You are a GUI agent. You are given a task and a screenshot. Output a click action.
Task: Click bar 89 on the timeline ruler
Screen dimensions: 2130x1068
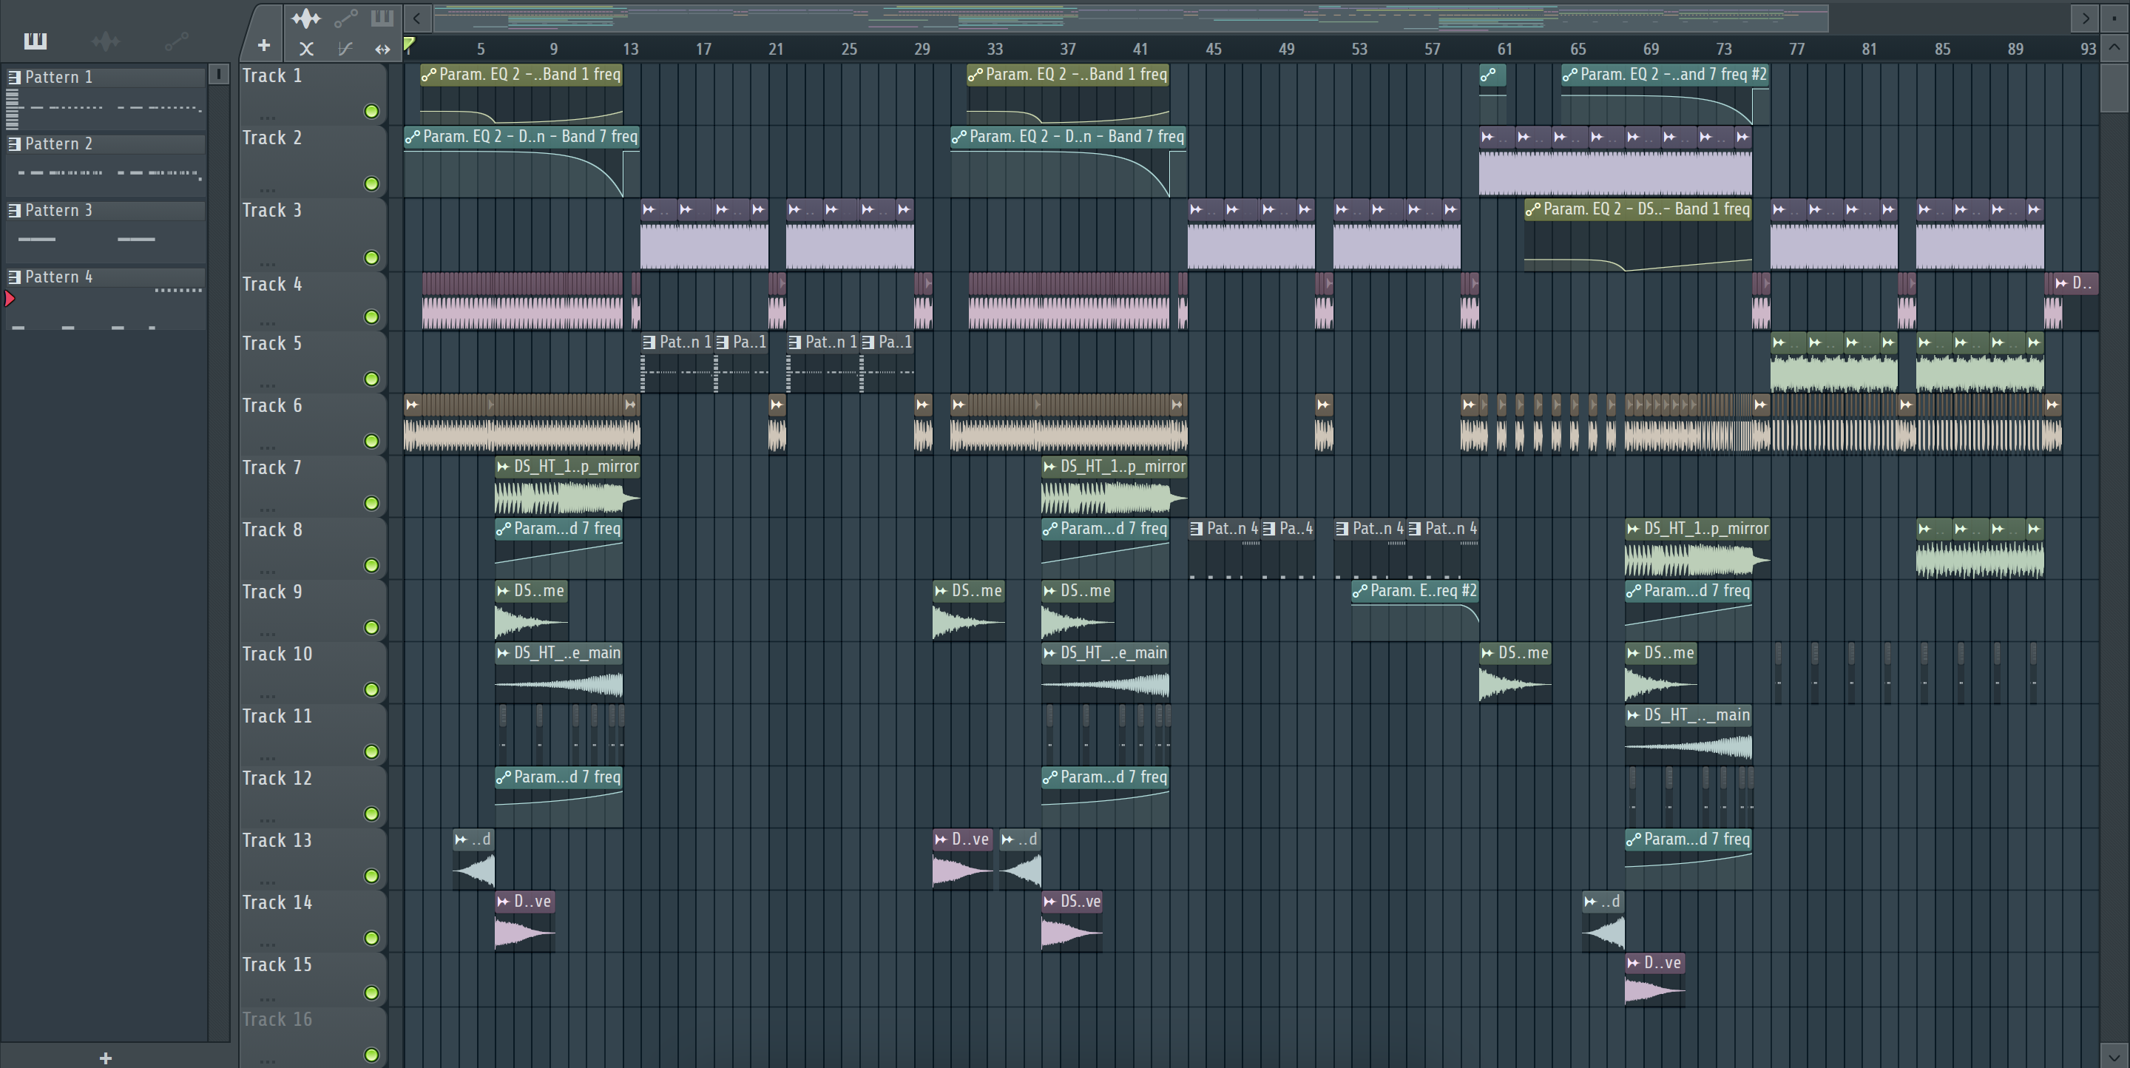[x=2015, y=49]
